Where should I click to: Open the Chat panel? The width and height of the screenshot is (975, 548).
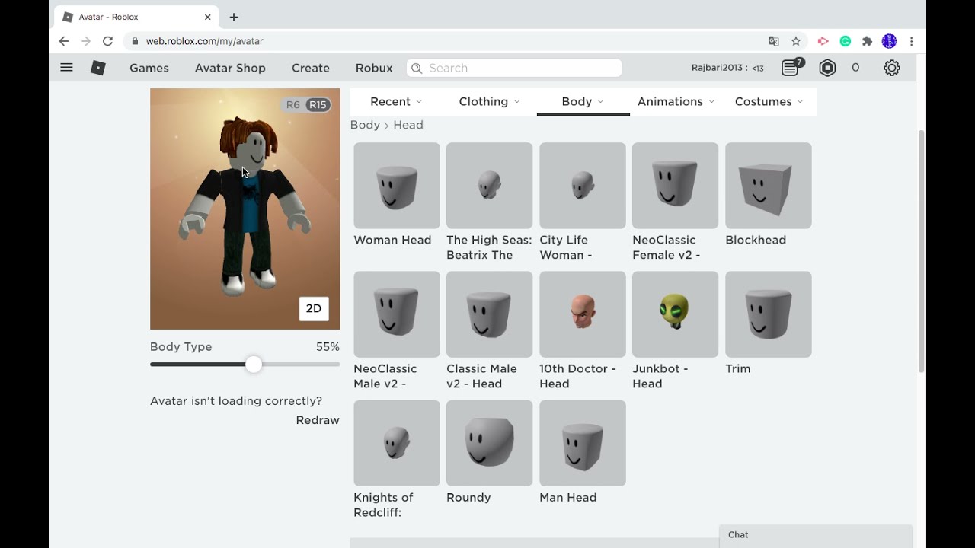[x=816, y=535]
